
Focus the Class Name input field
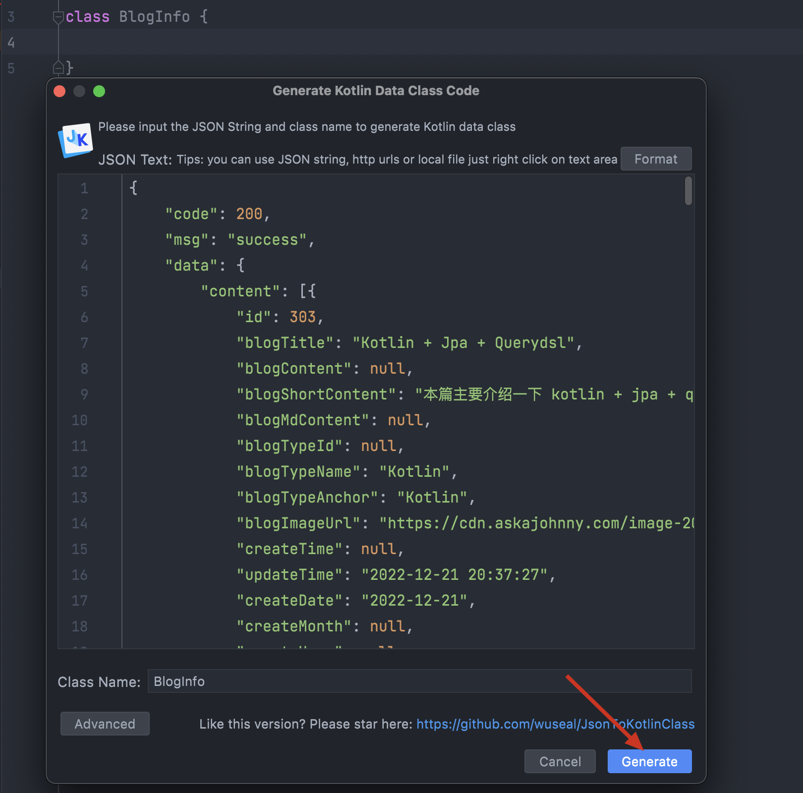pos(419,681)
